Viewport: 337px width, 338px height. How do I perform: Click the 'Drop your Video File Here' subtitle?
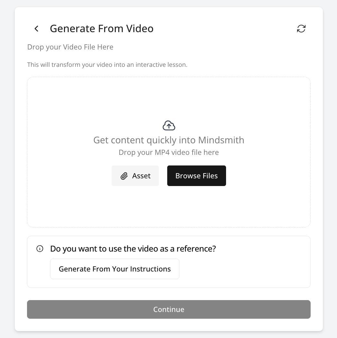(x=70, y=47)
